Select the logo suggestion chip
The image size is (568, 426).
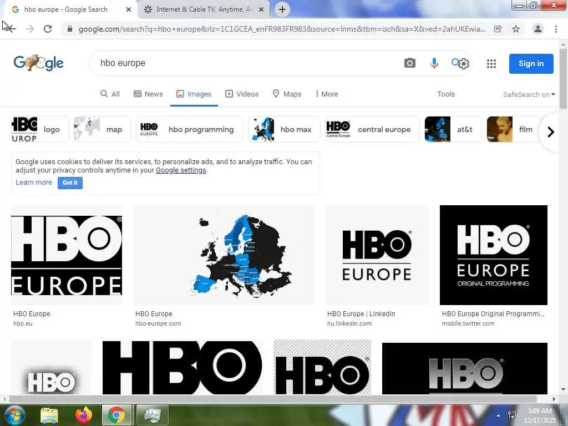40,129
